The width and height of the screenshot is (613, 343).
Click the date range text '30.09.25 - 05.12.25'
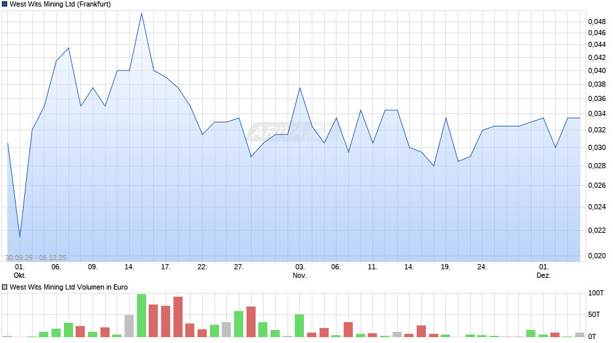pos(36,258)
